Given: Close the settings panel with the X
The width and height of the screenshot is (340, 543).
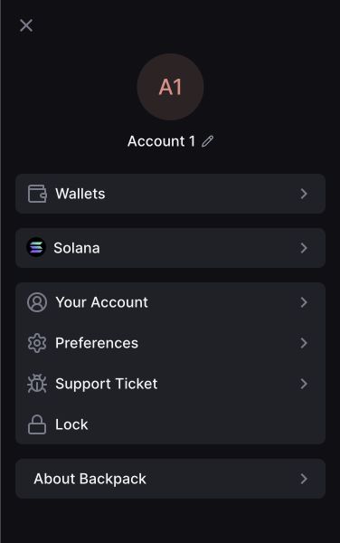Looking at the screenshot, I should (26, 25).
